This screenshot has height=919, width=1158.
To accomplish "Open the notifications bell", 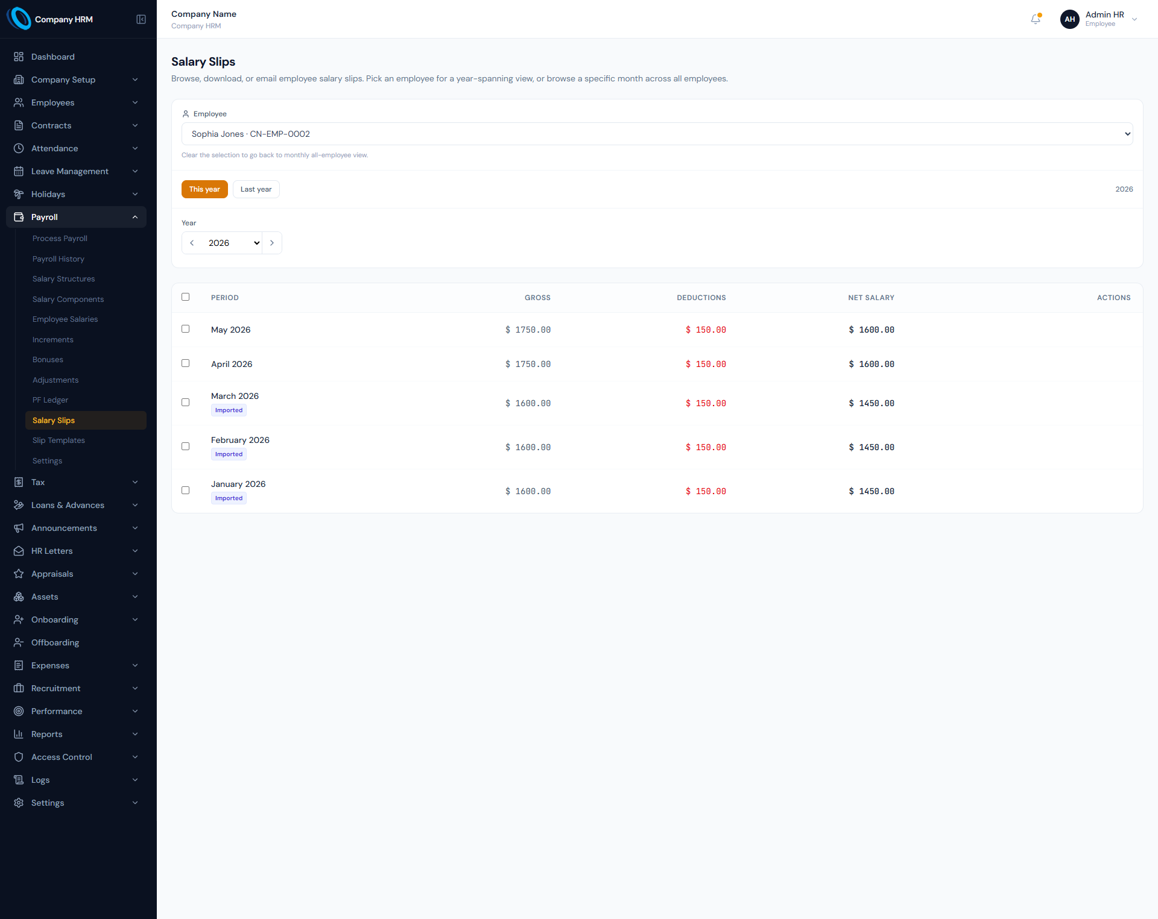I will pyautogui.click(x=1036, y=19).
